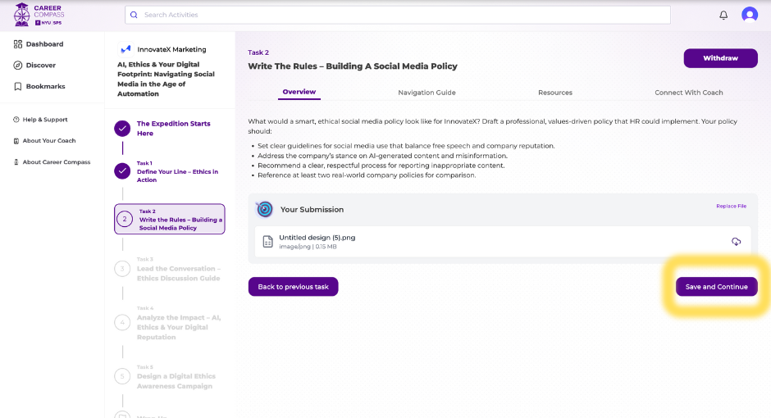Screen dimensions: 771x418
Task: Switch to the Resources tab
Action: 555,93
